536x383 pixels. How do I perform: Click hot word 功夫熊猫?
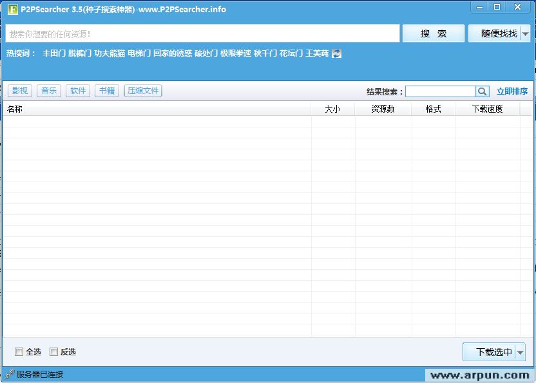tap(110, 53)
